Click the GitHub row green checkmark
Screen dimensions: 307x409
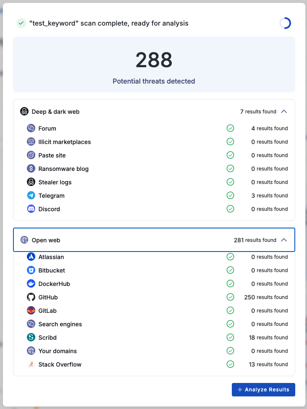[x=230, y=297]
